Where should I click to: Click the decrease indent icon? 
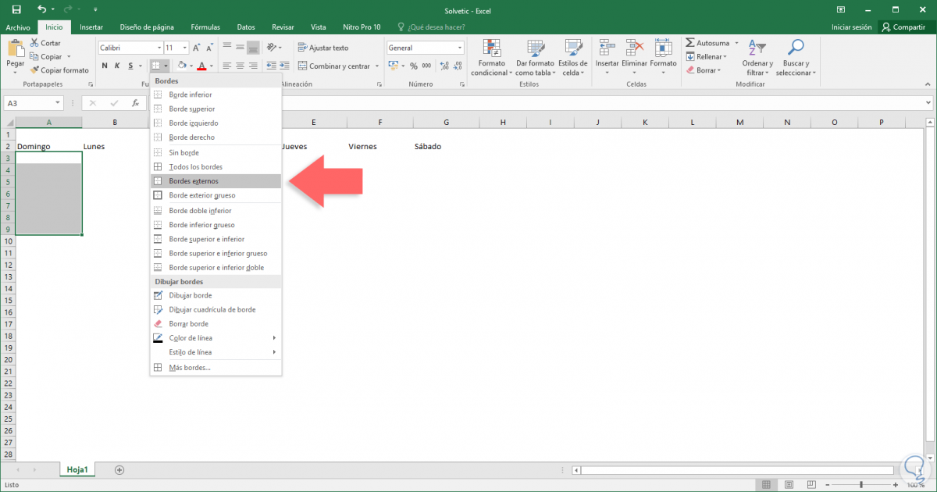tap(273, 66)
